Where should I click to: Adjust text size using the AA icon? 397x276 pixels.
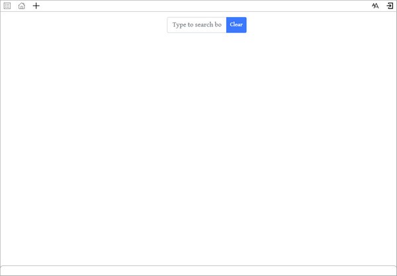click(375, 6)
